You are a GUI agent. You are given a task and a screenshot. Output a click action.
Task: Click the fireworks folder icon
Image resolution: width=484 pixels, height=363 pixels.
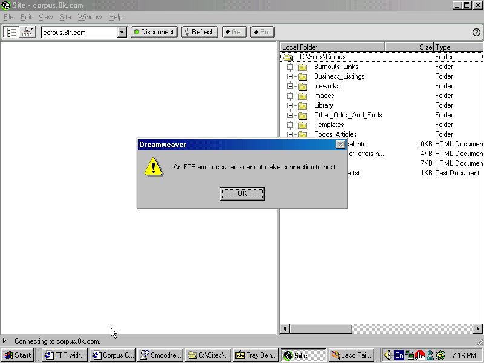302,86
